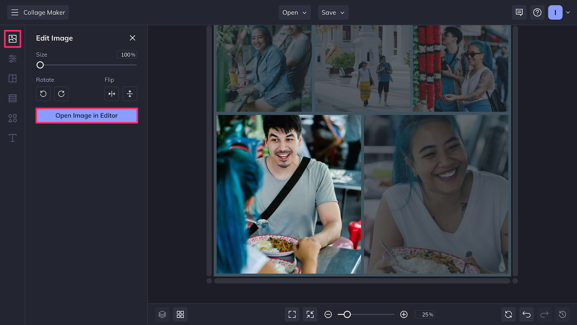Undo the last action
577x325 pixels.
coord(527,315)
